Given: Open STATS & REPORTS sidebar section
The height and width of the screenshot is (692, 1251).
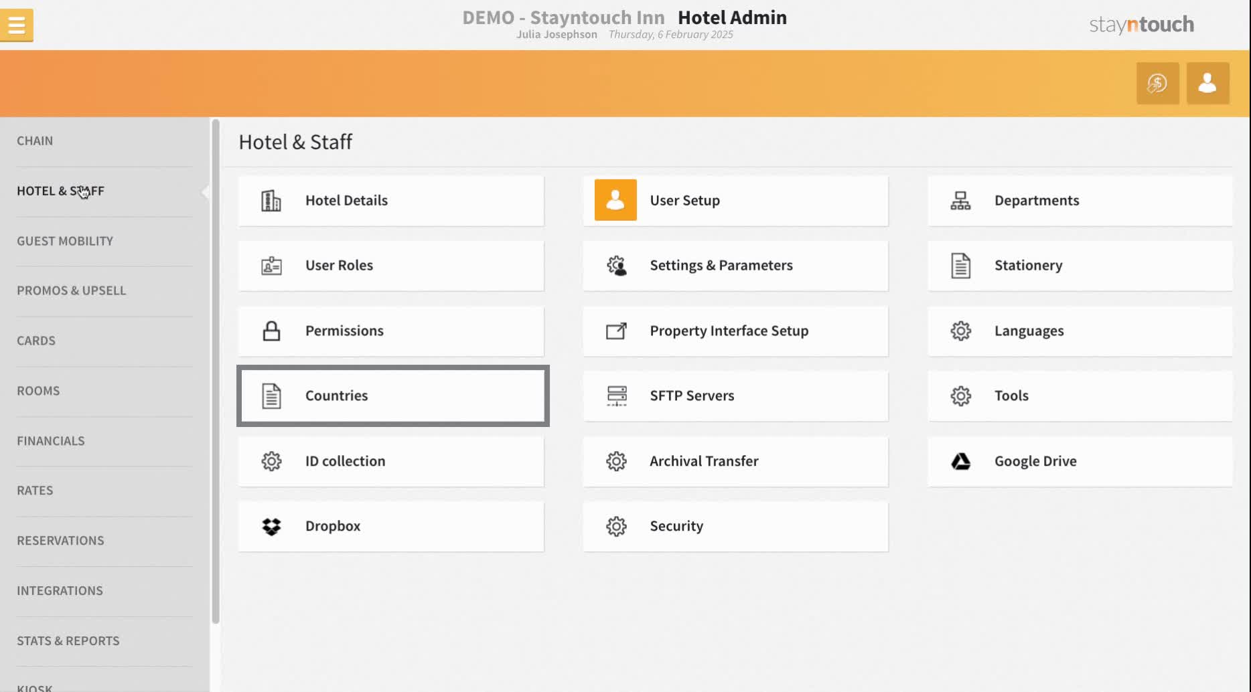Looking at the screenshot, I should (68, 641).
